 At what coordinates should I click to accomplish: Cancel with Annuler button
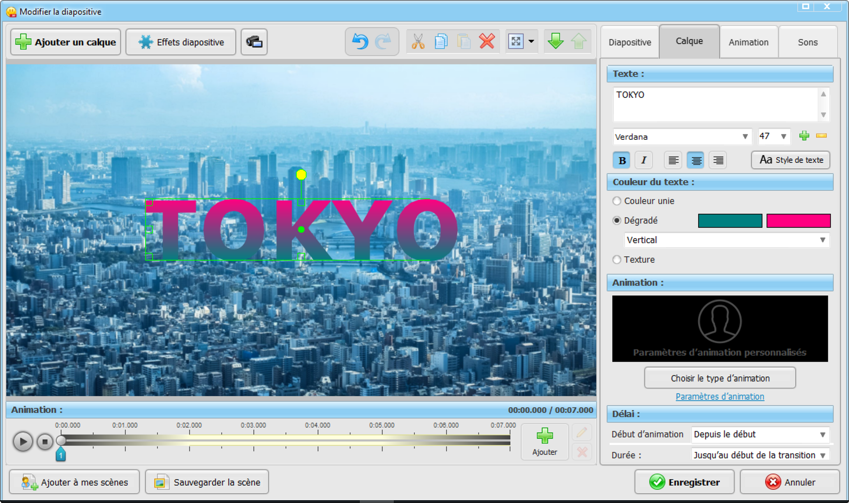pyautogui.click(x=790, y=483)
